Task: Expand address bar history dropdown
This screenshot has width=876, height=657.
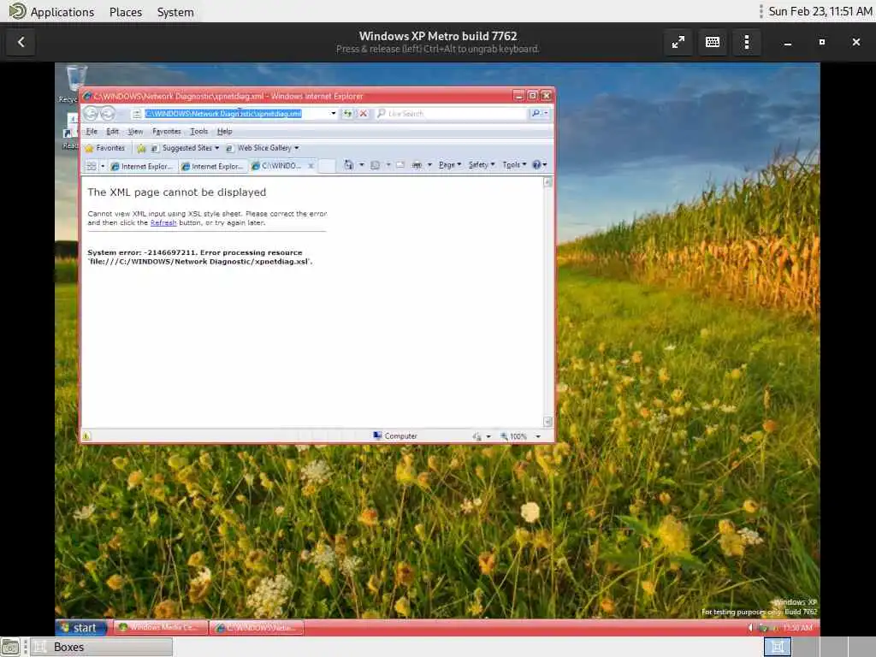Action: coord(334,114)
